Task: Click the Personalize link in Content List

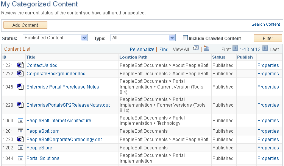Action: pyautogui.click(x=142, y=49)
